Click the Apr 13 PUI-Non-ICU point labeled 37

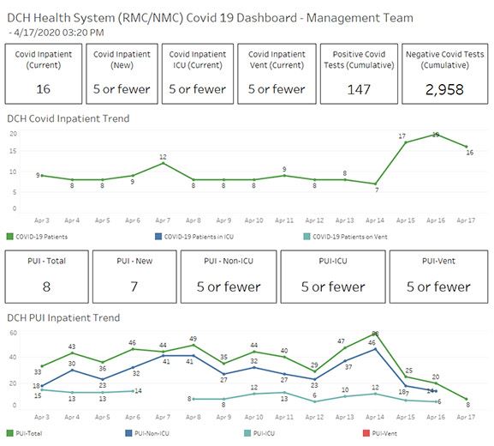[345, 361]
